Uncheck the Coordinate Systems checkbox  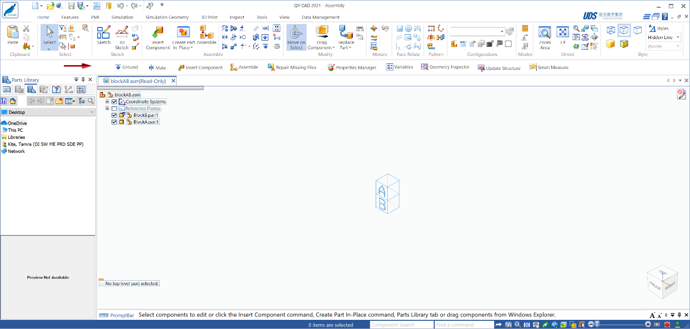tap(115, 102)
